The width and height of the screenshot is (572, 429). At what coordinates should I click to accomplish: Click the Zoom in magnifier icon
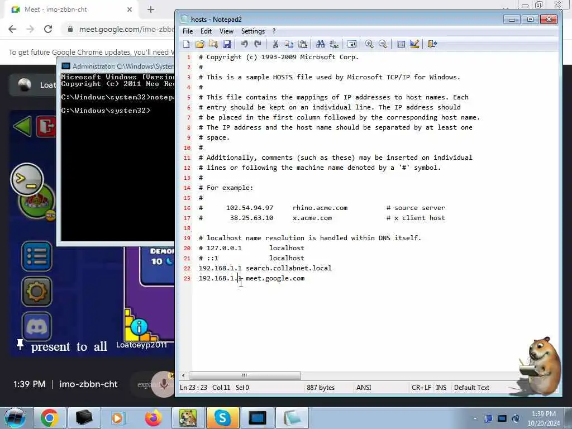[369, 44]
